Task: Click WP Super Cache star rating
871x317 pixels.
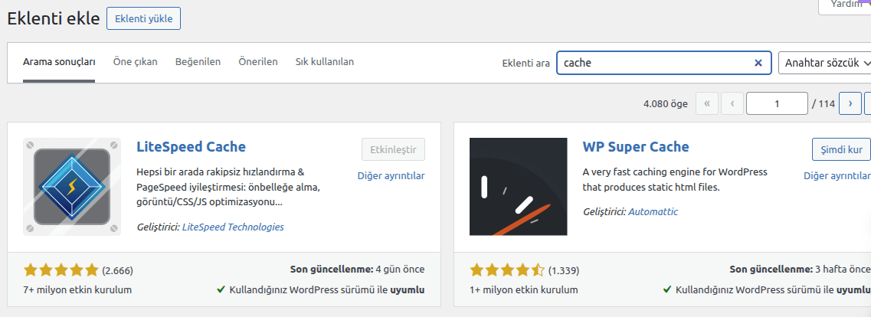Action: (507, 270)
